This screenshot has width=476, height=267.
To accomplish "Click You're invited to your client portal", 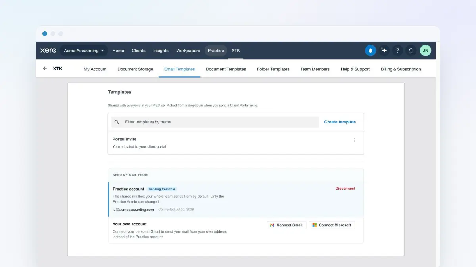I will (139, 147).
